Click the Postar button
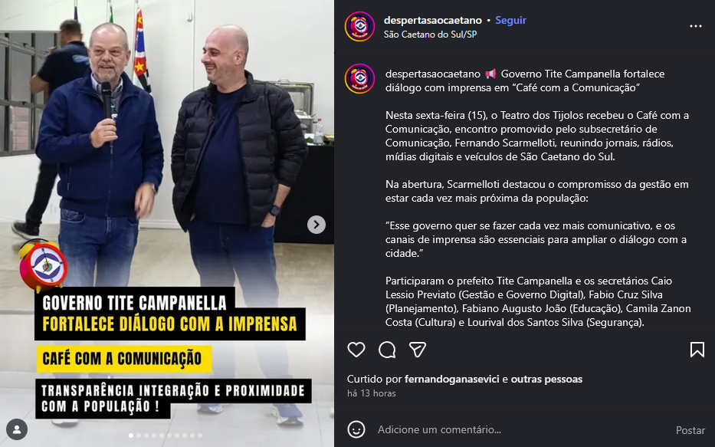Screen dimensions: 715x447 (690, 430)
